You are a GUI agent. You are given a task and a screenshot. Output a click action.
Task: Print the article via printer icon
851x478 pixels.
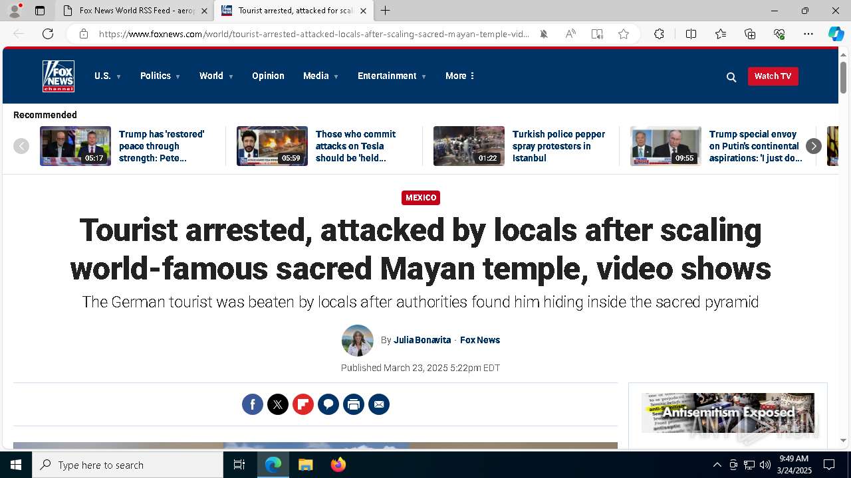pos(354,404)
